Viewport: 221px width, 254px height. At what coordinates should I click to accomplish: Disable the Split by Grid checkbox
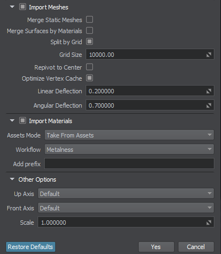[x=90, y=41]
